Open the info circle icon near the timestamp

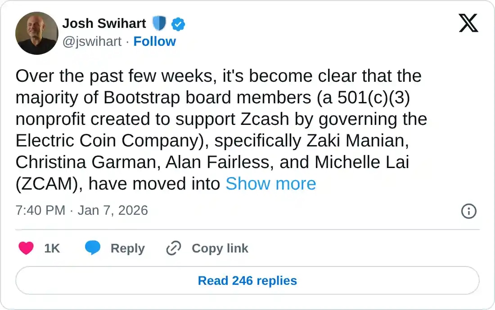[x=468, y=211]
